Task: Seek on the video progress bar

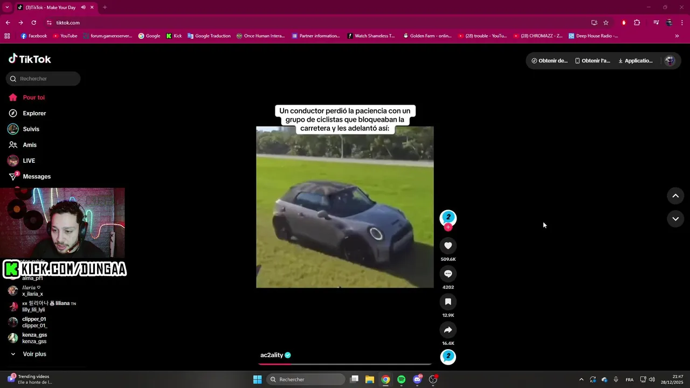Action: click(345, 364)
